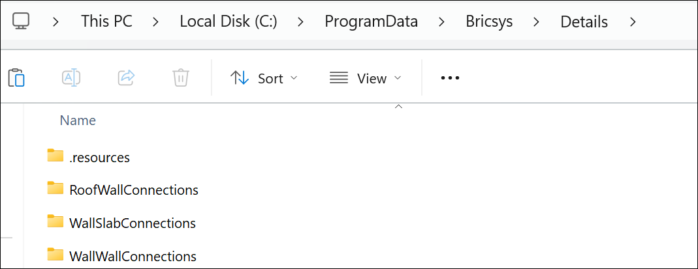The width and height of the screenshot is (698, 269).
Task: Click the monitor icon in address bar
Action: (x=21, y=21)
